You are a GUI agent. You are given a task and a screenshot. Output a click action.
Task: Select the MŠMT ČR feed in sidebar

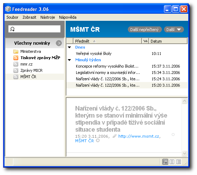tap(28, 77)
